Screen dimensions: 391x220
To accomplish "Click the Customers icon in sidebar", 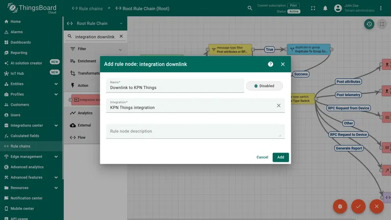I will tap(6, 105).
